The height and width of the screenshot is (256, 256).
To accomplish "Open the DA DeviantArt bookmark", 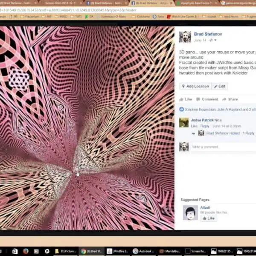I will [x=89, y=17].
